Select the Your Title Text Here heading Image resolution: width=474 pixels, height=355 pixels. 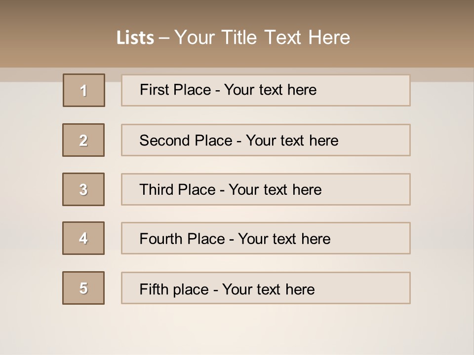click(262, 37)
